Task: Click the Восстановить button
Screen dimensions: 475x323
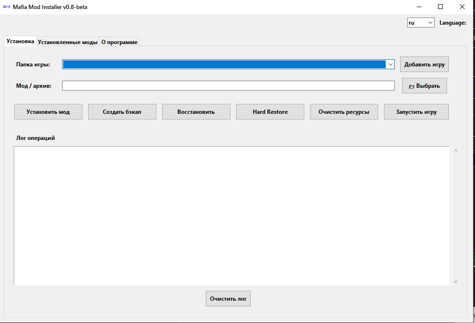Action: pyautogui.click(x=196, y=112)
